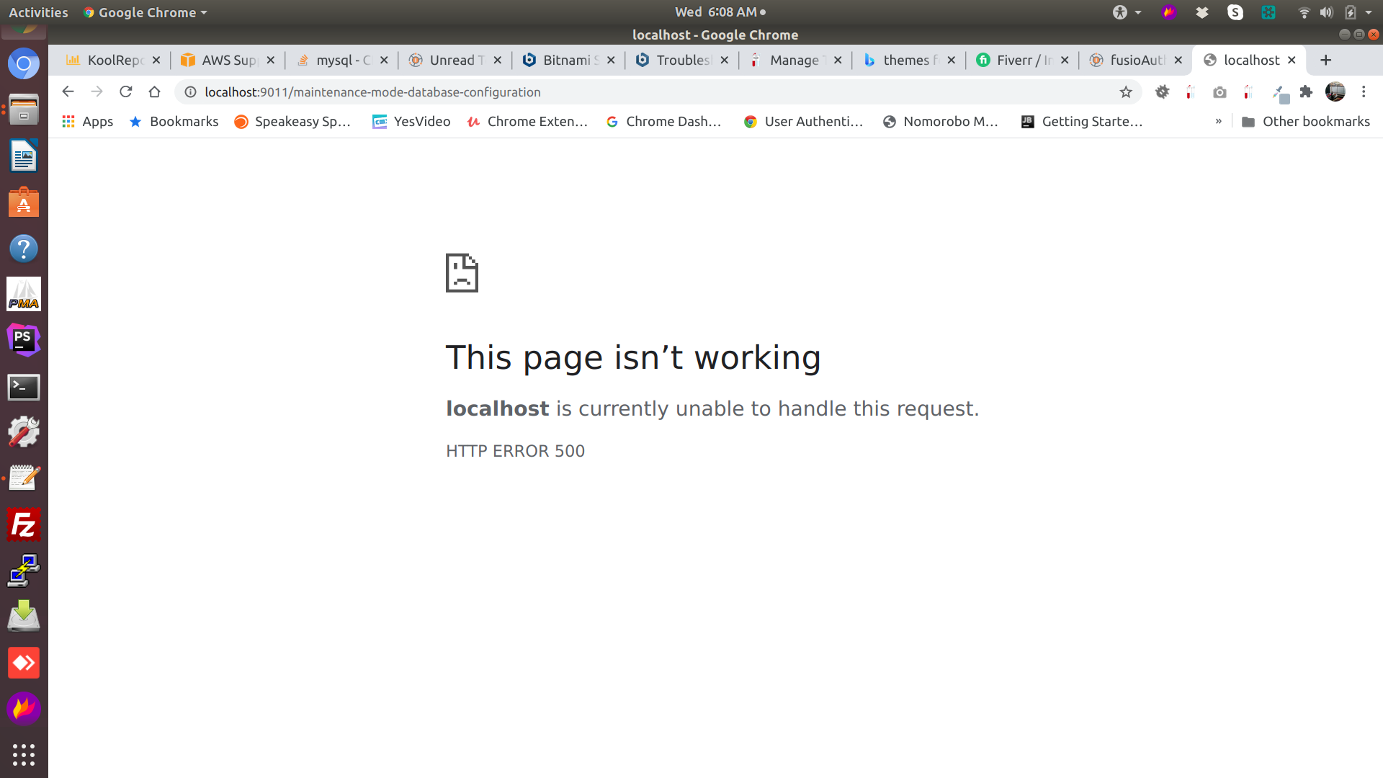Open the wrench settings tool in dock
The height and width of the screenshot is (778, 1383).
(24, 432)
